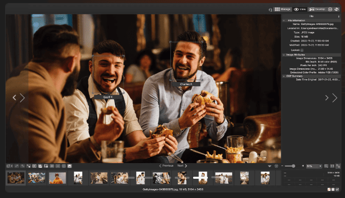Screen dimensions: 345x198
Task: Click the picture-with-badge icon in bottom toolbar
Action: coord(46,166)
